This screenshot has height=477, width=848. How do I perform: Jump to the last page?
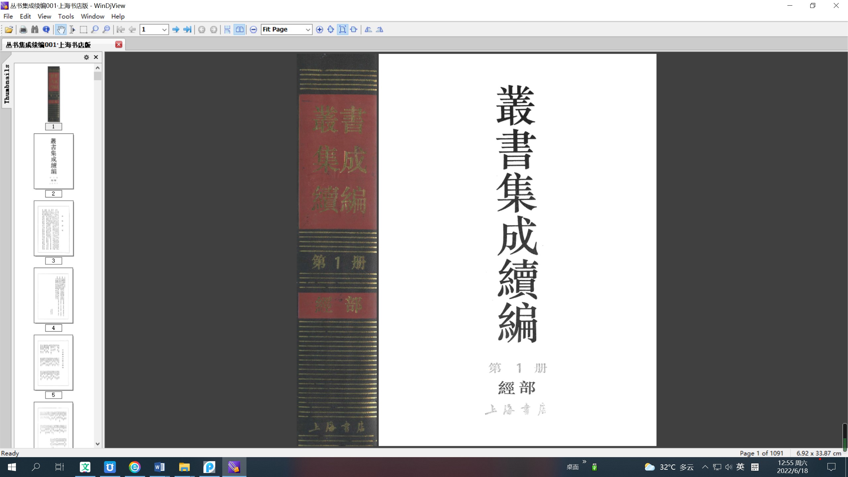coord(187,29)
